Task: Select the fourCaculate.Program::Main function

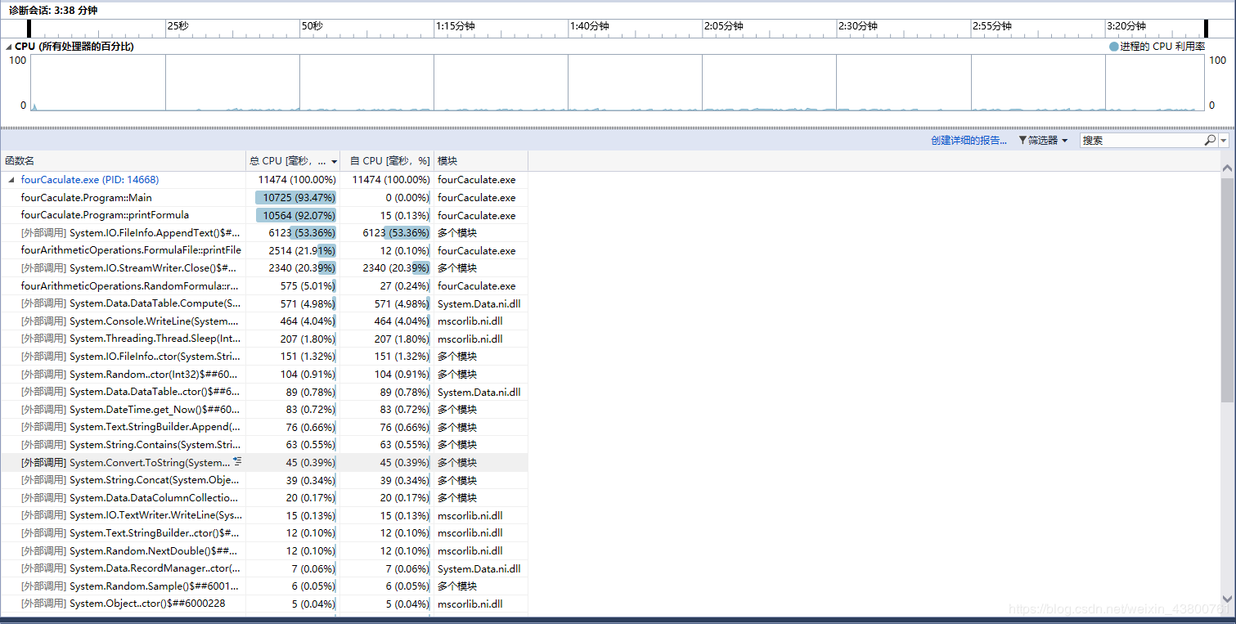Action: [263, 198]
